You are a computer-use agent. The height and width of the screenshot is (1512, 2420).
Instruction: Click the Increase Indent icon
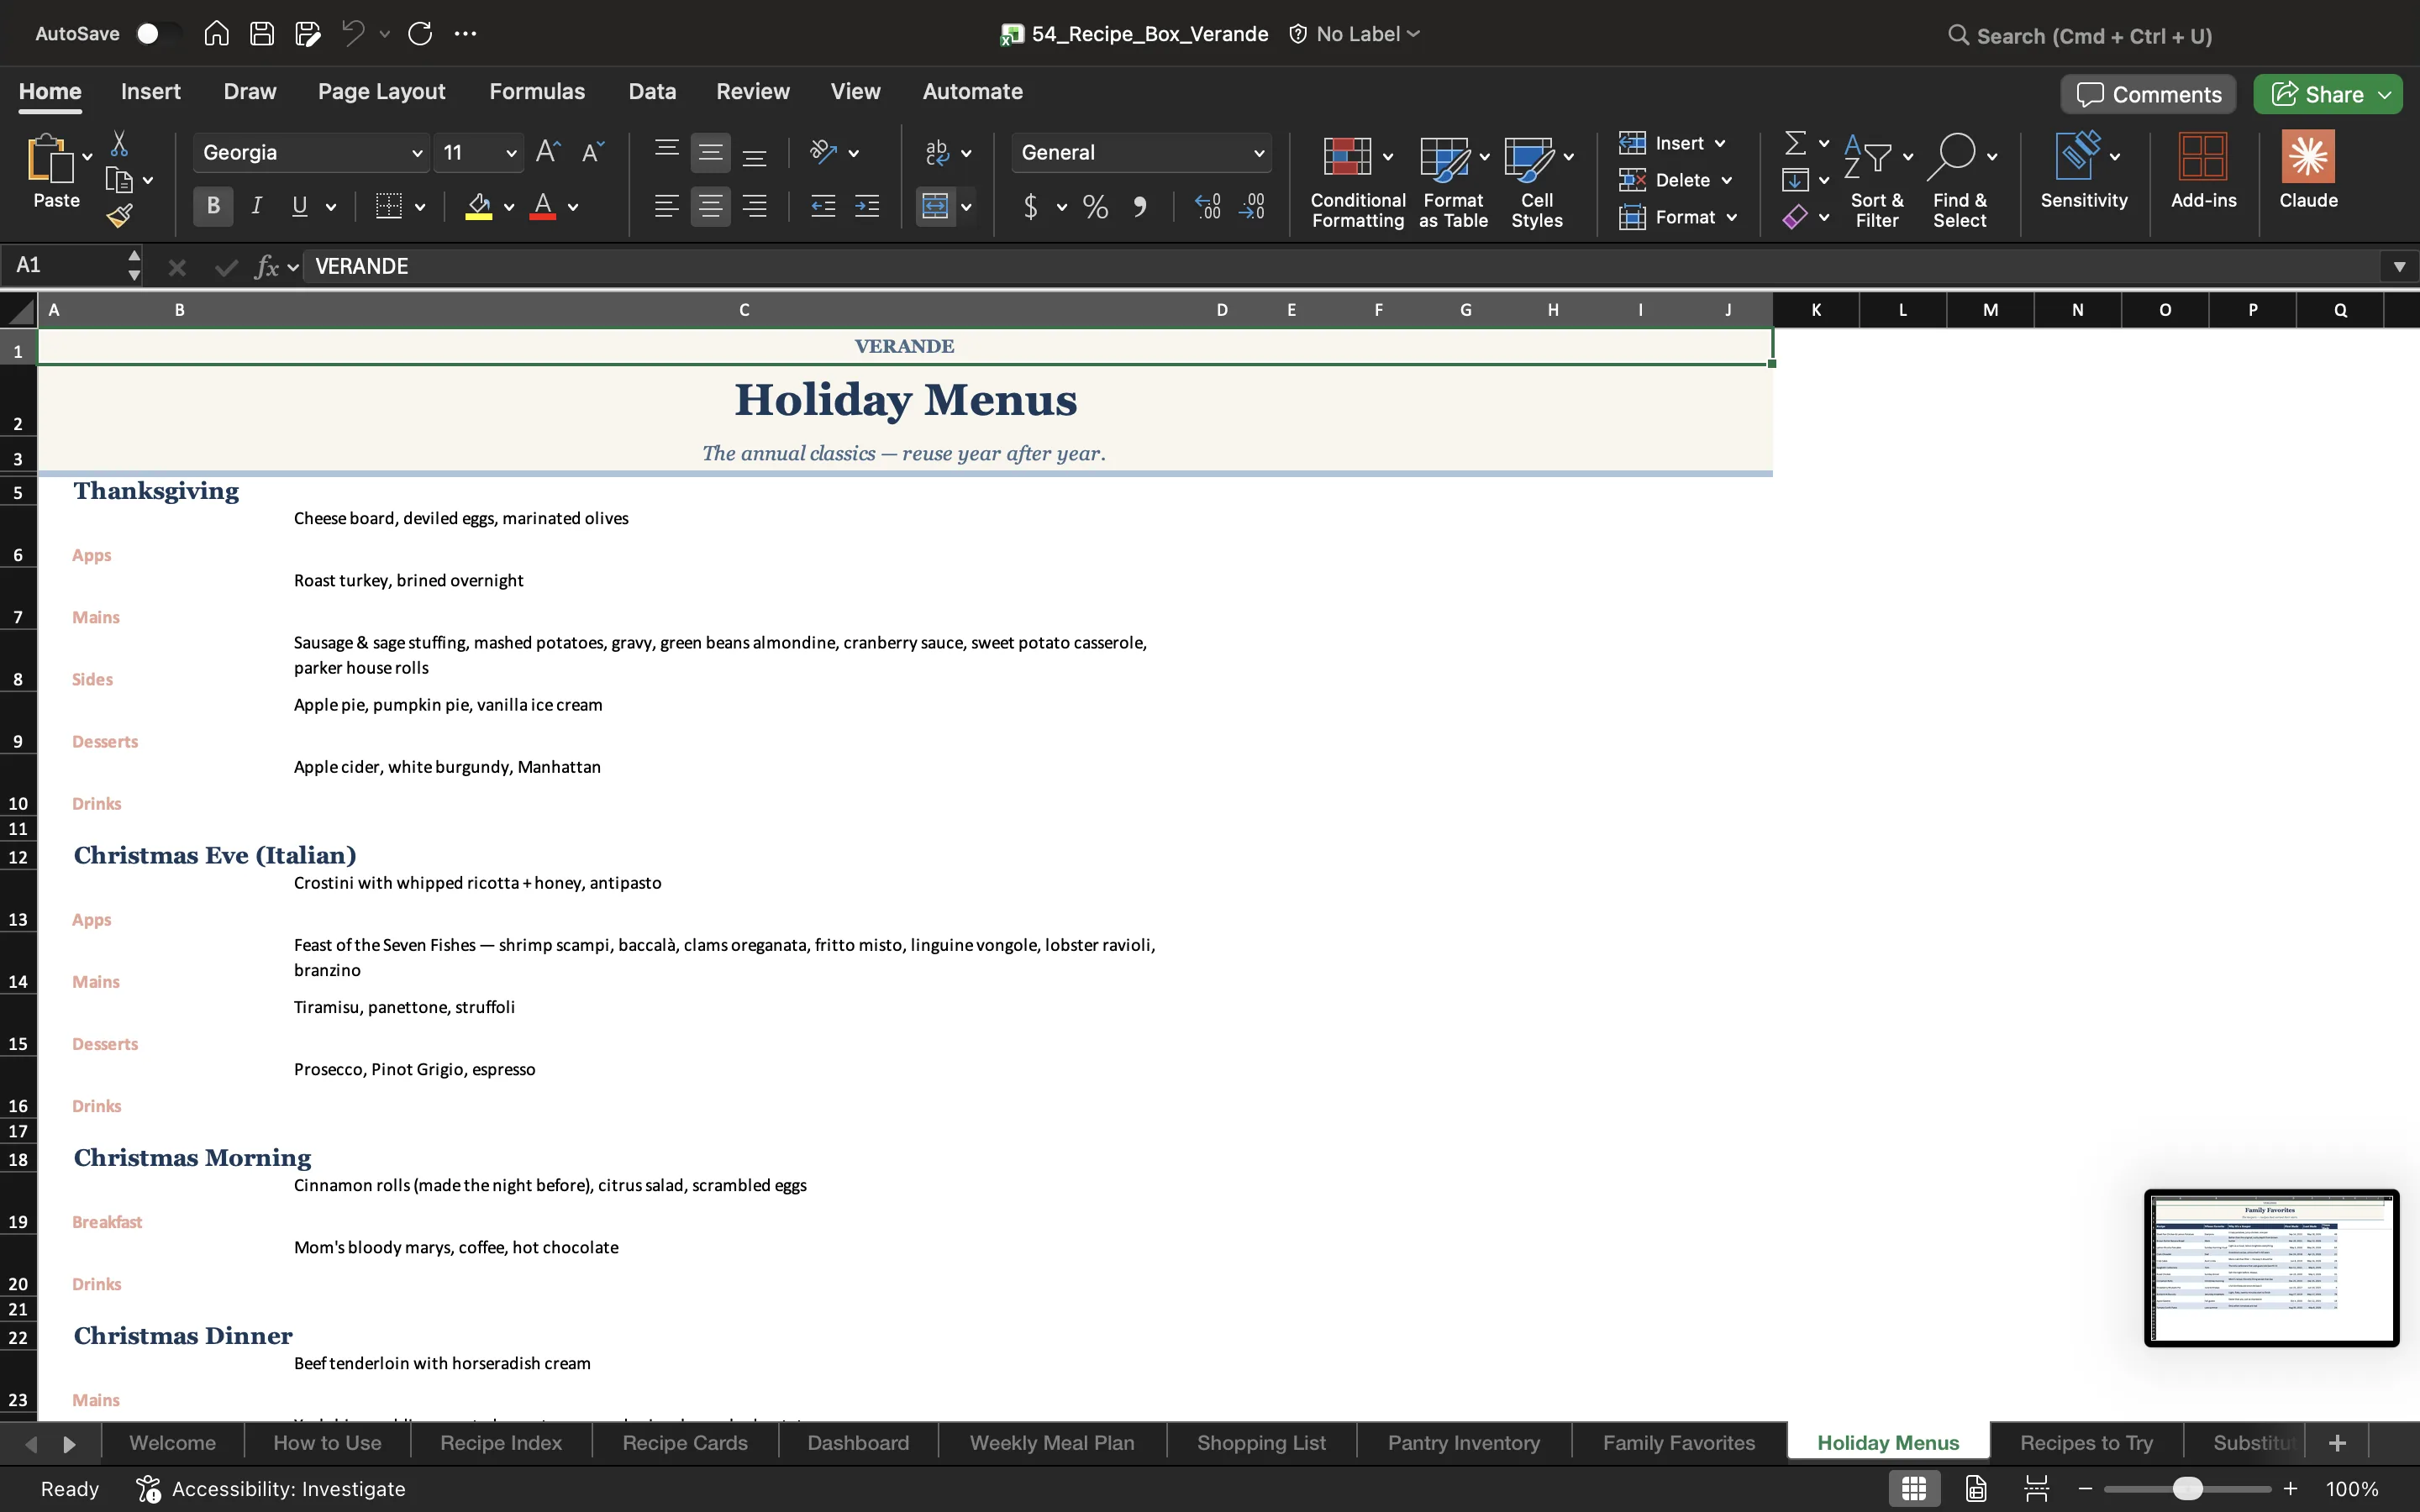click(x=866, y=207)
